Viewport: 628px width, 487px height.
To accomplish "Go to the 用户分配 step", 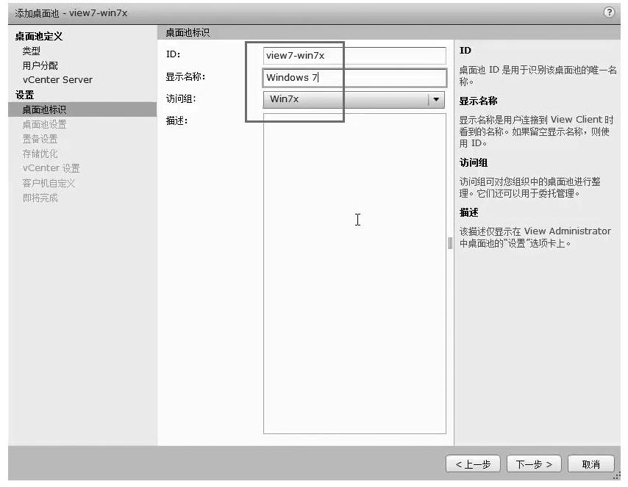I will pos(40,65).
